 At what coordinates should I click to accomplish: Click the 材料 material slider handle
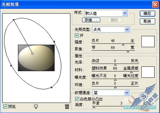click(131, 72)
